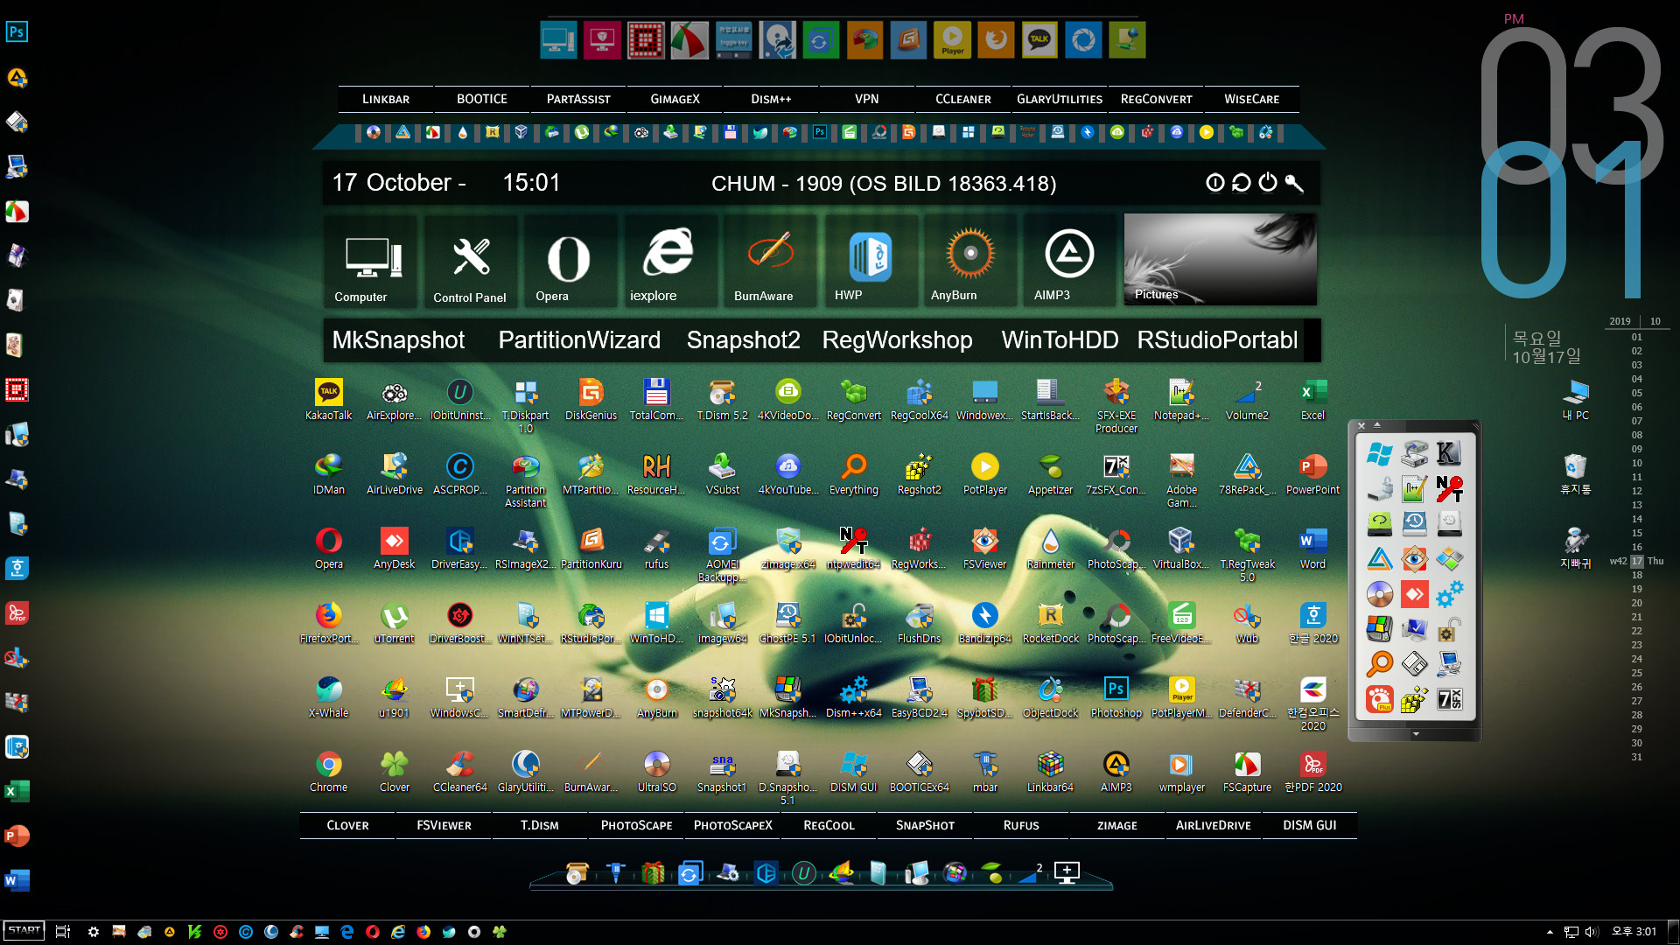Open Clover desktop icon
The height and width of the screenshot is (945, 1680).
click(x=394, y=771)
